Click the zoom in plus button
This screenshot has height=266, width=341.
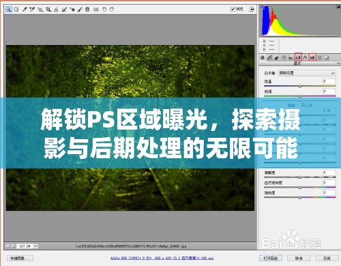[13, 246]
